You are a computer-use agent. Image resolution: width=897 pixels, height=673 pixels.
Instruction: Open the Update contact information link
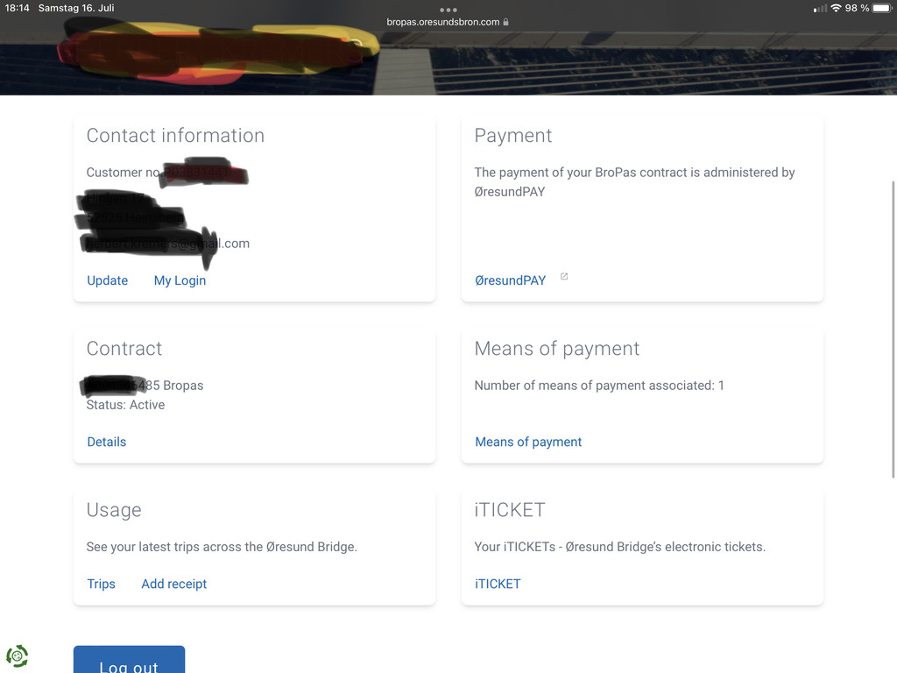[x=108, y=280]
